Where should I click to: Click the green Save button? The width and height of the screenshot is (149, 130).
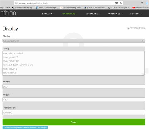pyautogui.click(x=74, y=122)
